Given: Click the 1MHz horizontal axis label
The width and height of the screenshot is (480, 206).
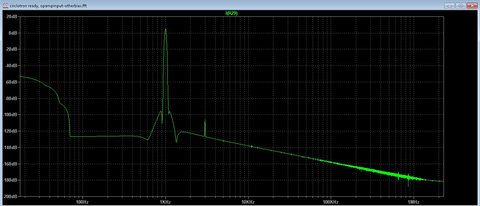Looking at the screenshot, I should (413, 202).
